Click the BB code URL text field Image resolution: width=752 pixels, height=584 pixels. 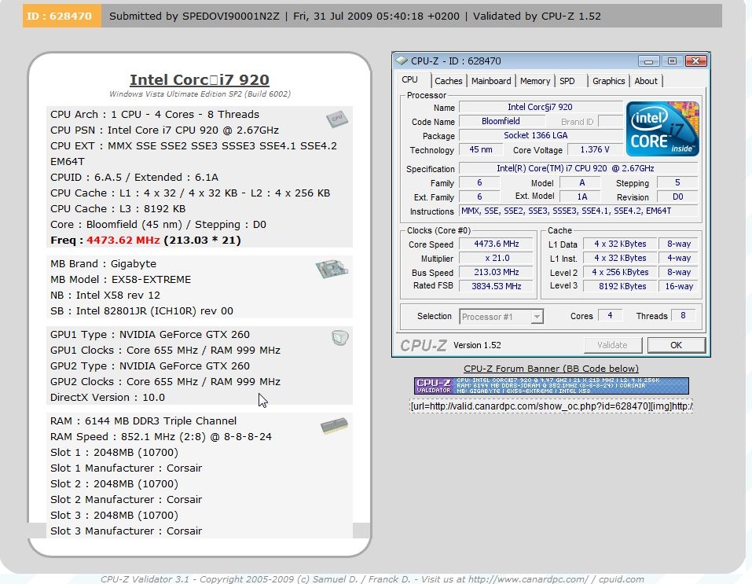coord(551,406)
